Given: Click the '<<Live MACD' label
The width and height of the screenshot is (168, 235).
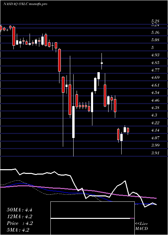Looking at the screenshot, I should [141, 226].
